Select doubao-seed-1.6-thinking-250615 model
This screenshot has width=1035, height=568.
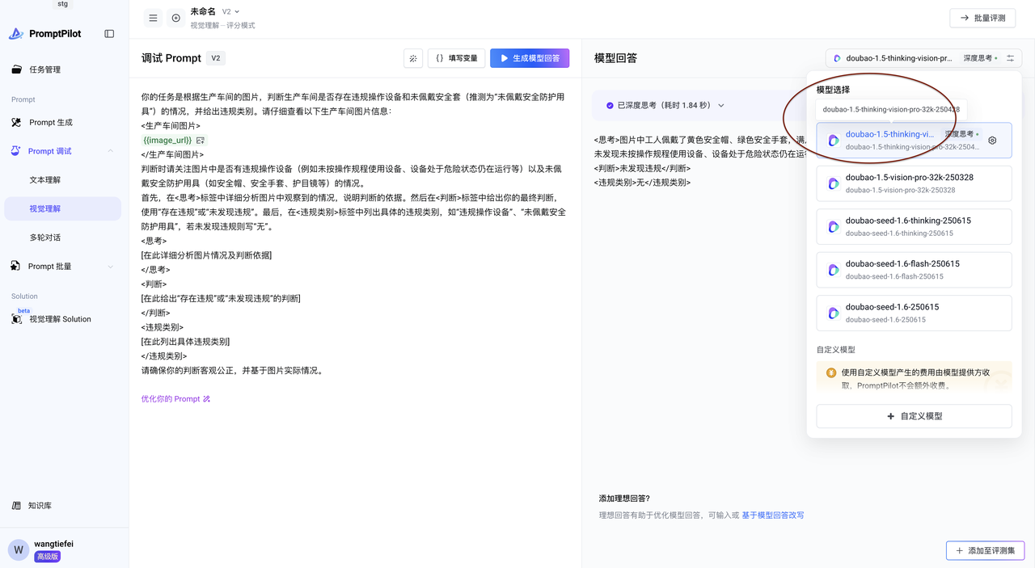pyautogui.click(x=914, y=226)
